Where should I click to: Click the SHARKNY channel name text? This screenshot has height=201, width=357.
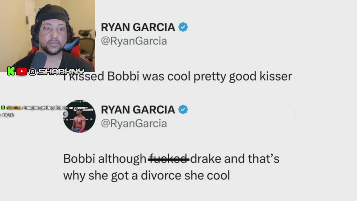[61, 72]
